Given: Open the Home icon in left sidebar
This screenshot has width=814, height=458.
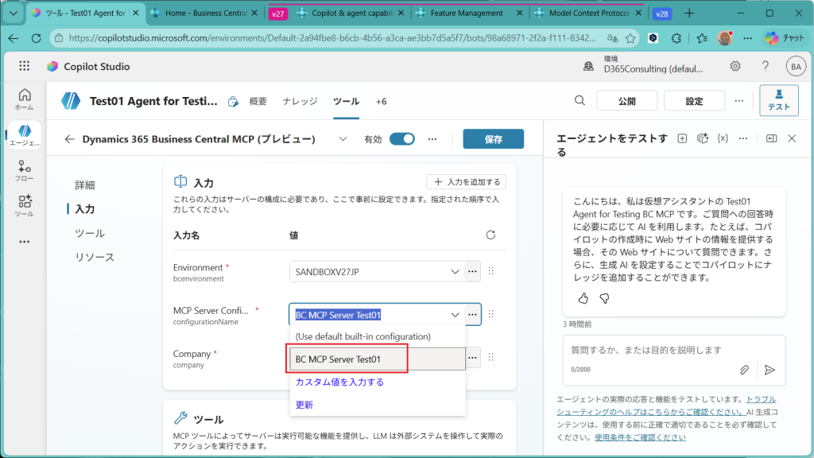Looking at the screenshot, I should pos(24,99).
